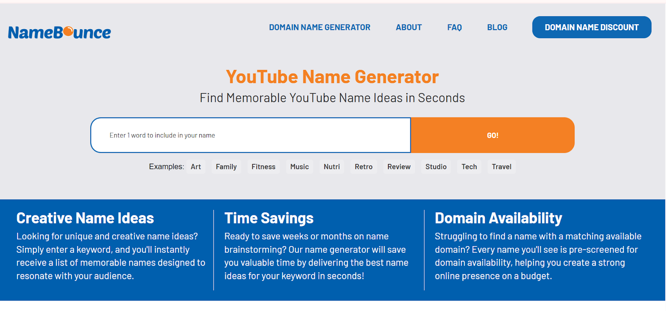Viewport: 666px width, 311px height.
Task: Select the Music example chip
Action: [300, 167]
